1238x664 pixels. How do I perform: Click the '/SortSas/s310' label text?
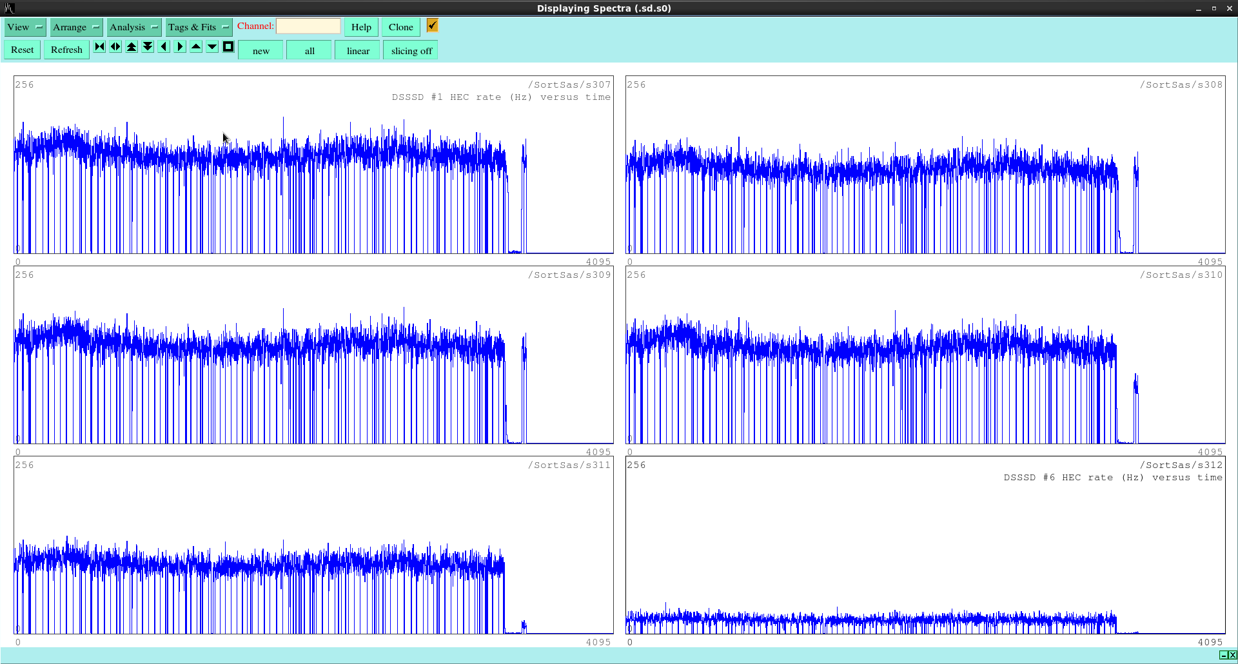click(x=1181, y=275)
